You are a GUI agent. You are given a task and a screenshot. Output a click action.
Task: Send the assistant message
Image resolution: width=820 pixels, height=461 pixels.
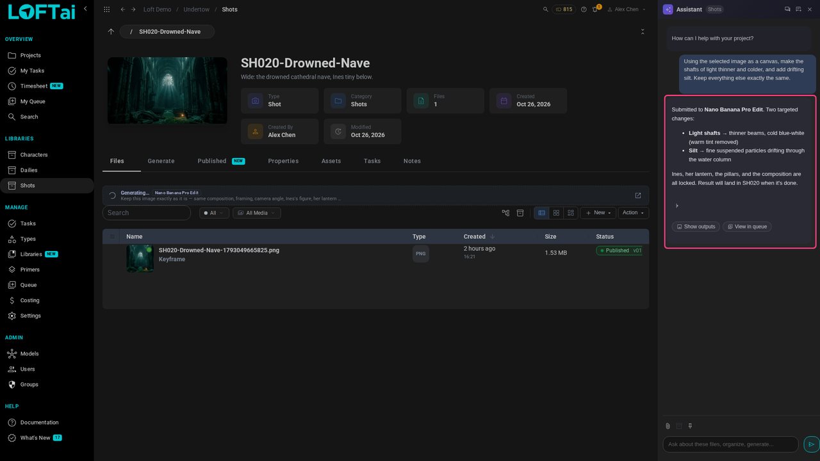point(811,444)
